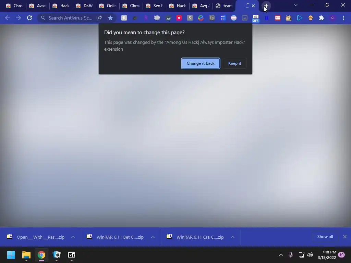This screenshot has width=351, height=263.
Task: Click the doge dog extension icon
Action: click(289, 18)
